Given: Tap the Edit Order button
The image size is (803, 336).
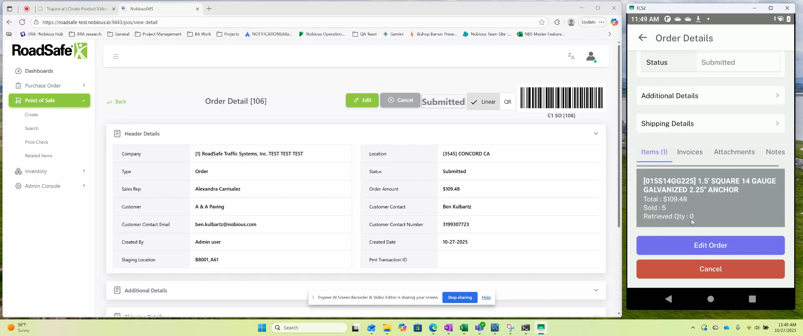Looking at the screenshot, I should [711, 245].
